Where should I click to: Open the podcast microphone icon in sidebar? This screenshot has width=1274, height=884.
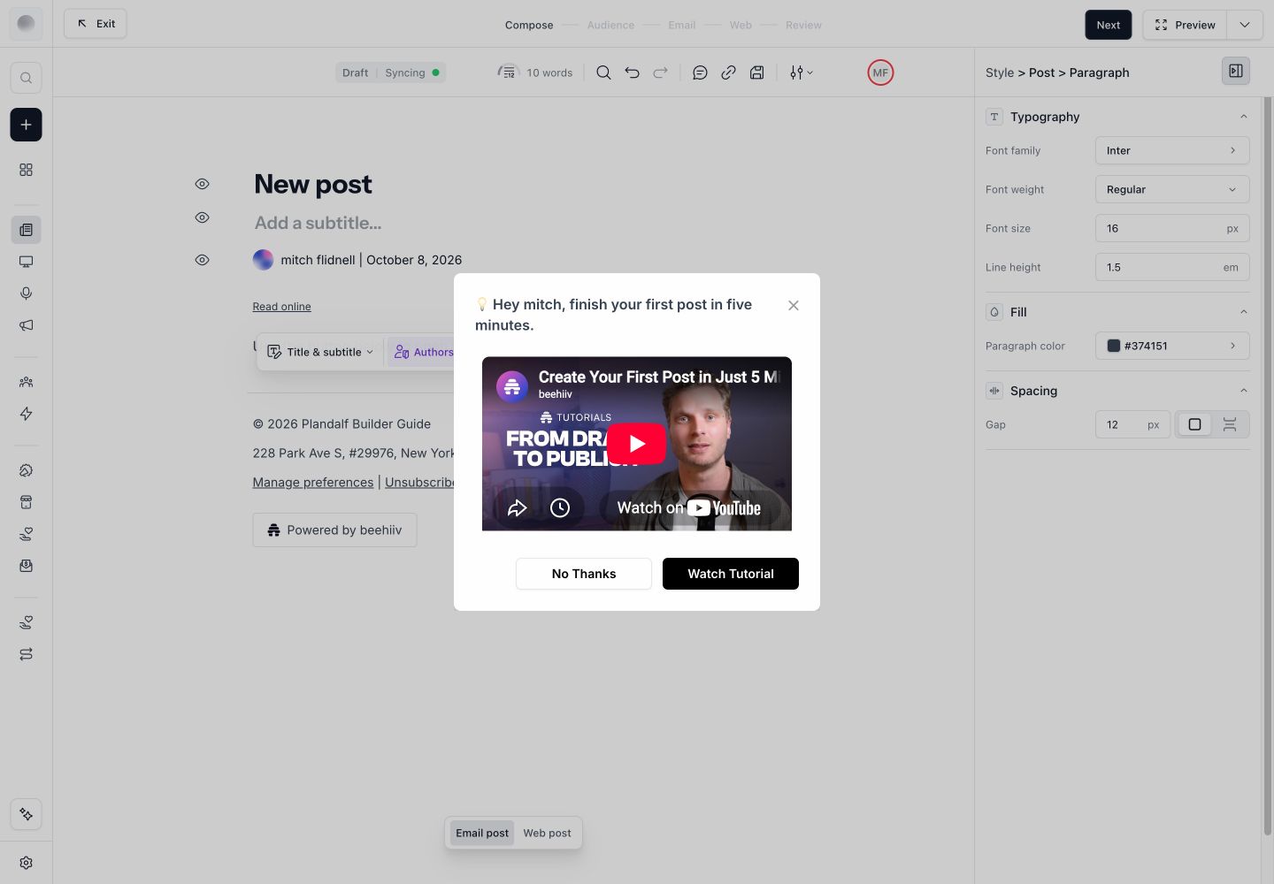pyautogui.click(x=26, y=293)
